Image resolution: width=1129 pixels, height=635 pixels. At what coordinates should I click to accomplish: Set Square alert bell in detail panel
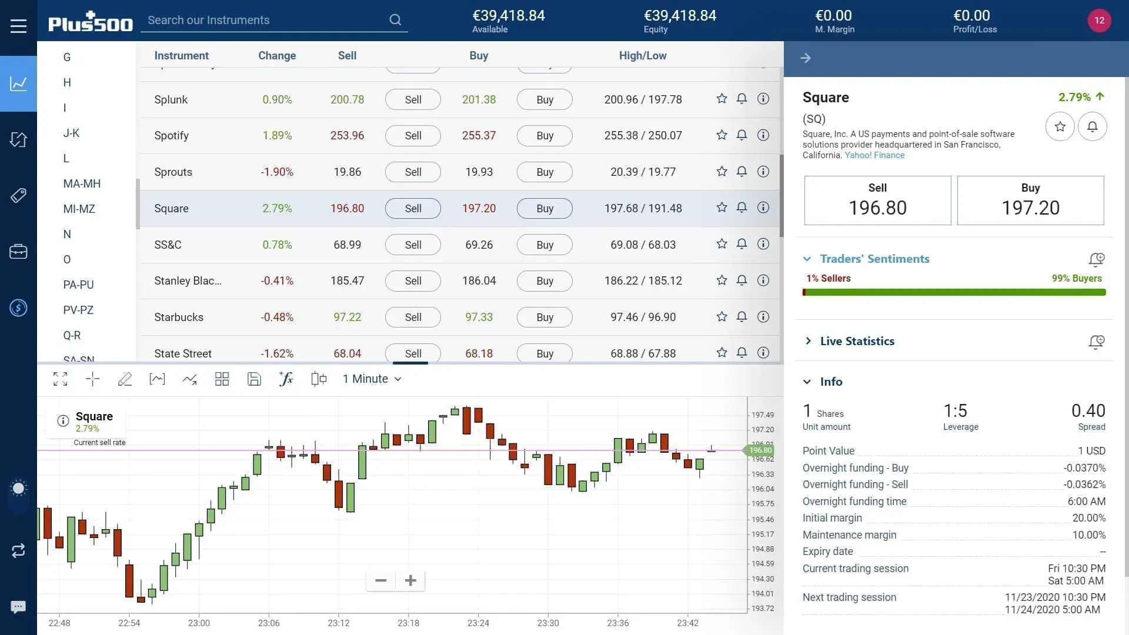pos(1093,126)
